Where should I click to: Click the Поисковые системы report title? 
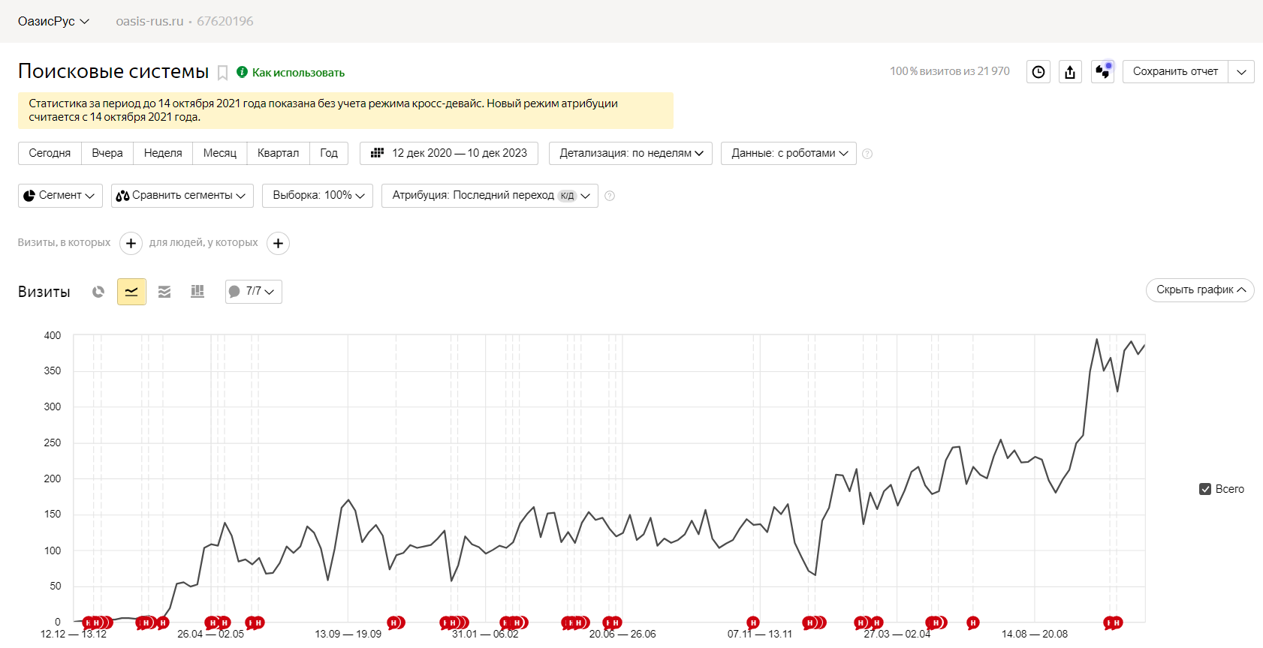(x=113, y=71)
